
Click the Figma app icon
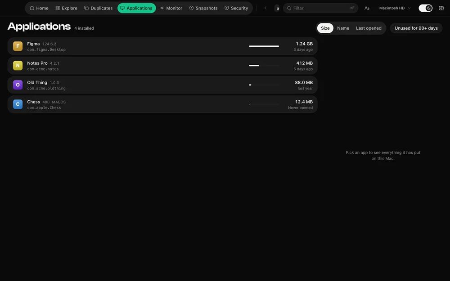point(18,46)
